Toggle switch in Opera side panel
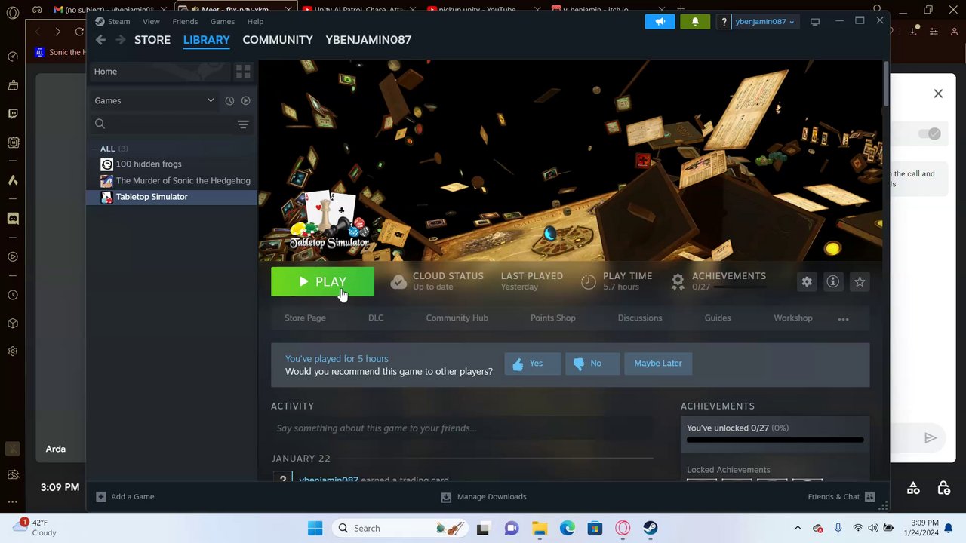Viewport: 966px width, 543px height. click(x=930, y=133)
